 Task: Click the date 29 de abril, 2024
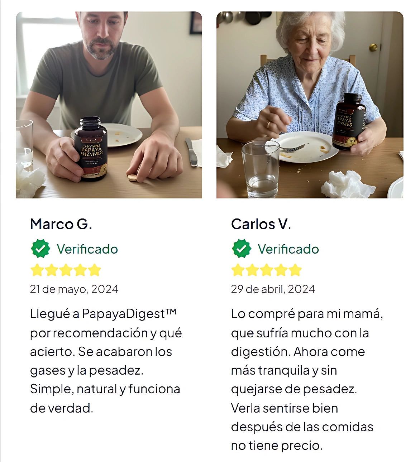click(273, 289)
